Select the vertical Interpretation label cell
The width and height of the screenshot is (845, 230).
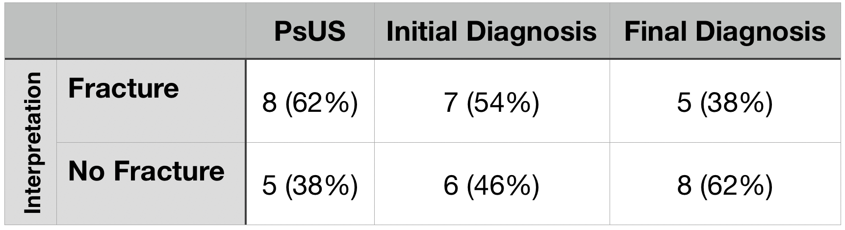click(30, 142)
